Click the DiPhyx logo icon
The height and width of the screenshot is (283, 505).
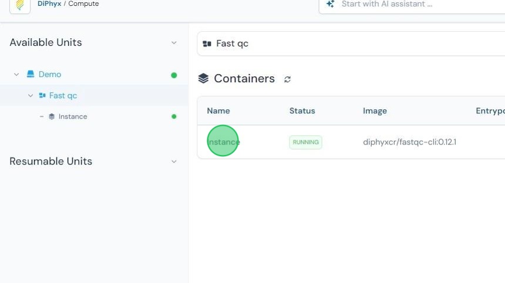click(x=20, y=5)
